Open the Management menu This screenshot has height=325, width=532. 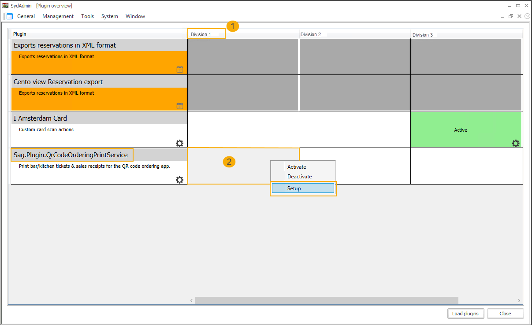pos(58,16)
